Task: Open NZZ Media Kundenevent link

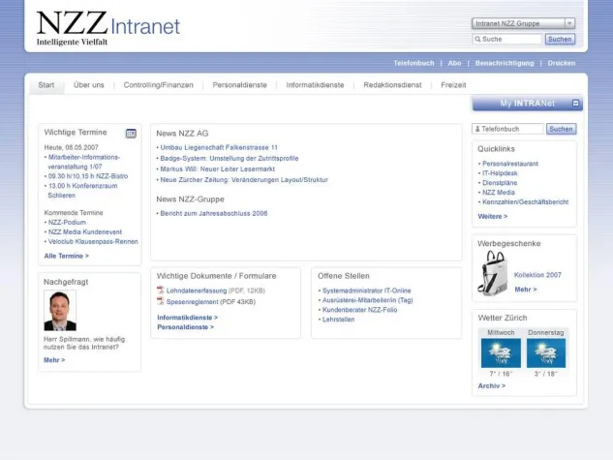Action: [x=85, y=231]
